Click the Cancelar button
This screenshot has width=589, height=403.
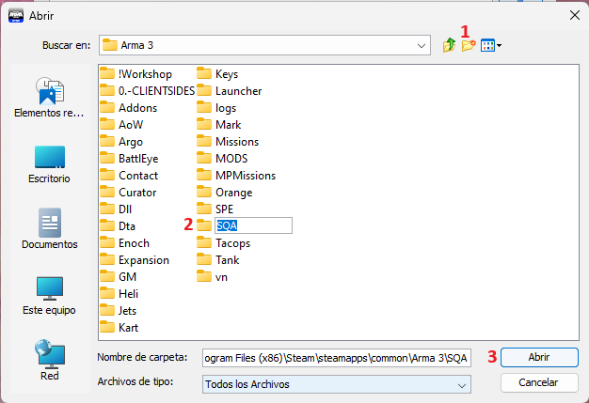coord(539,382)
